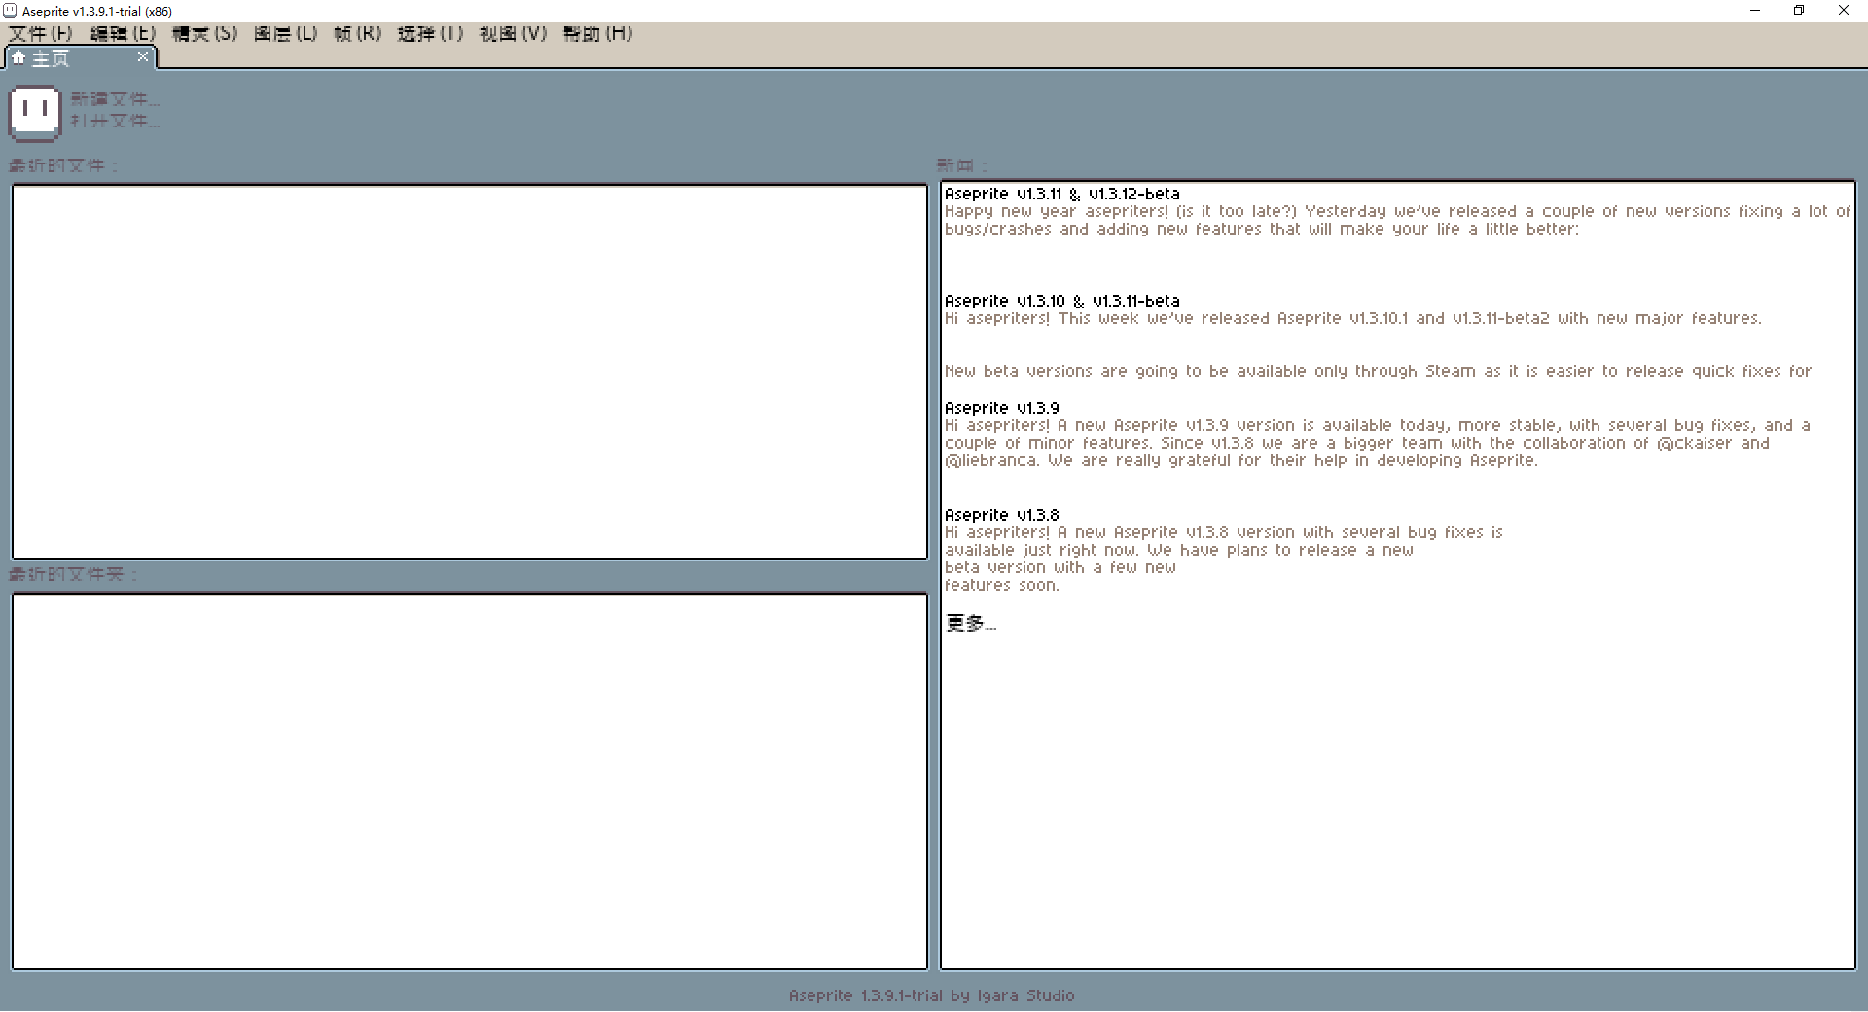
Task: Close the 主页 home tab
Action: coord(143,57)
